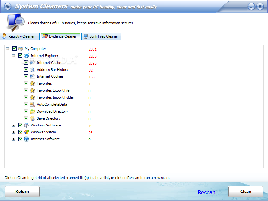
Task: Toggle the Internet Cache checkbox
Action: (x=26, y=63)
